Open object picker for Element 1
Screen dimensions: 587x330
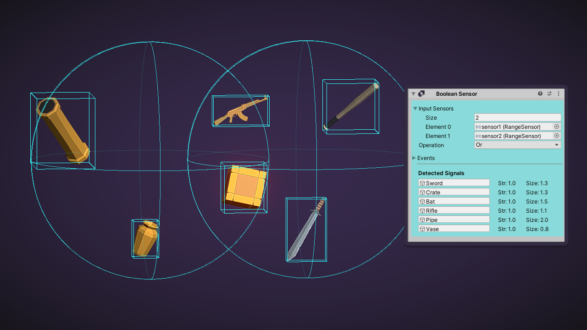tap(557, 136)
